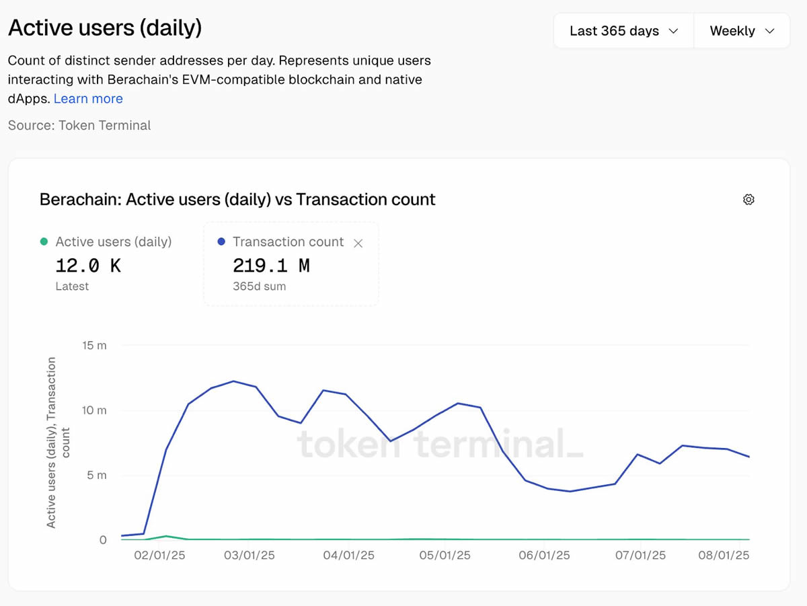The width and height of the screenshot is (807, 606).
Task: Click the Source: Token Terminal text
Action: click(x=79, y=125)
